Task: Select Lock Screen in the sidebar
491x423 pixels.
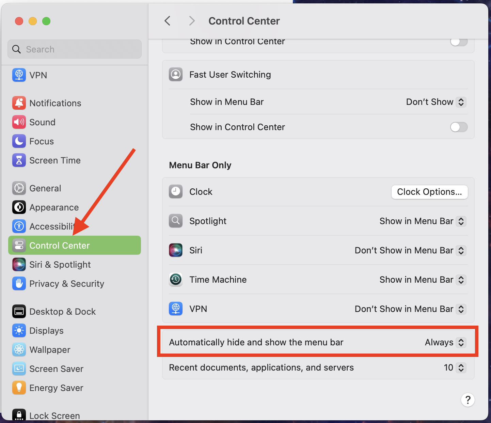Action: click(x=75, y=414)
